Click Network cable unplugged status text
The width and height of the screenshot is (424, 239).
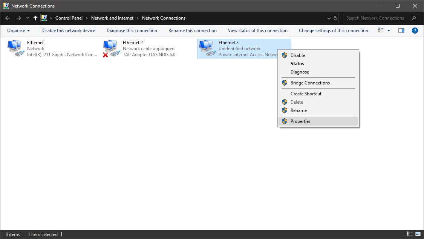click(149, 49)
